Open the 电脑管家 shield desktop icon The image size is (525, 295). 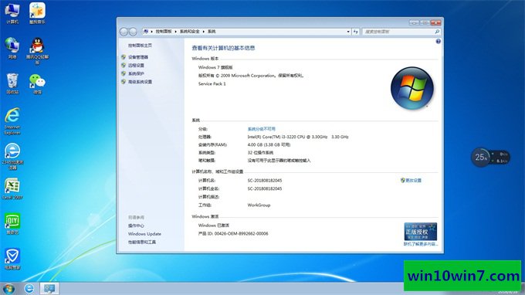click(12, 259)
